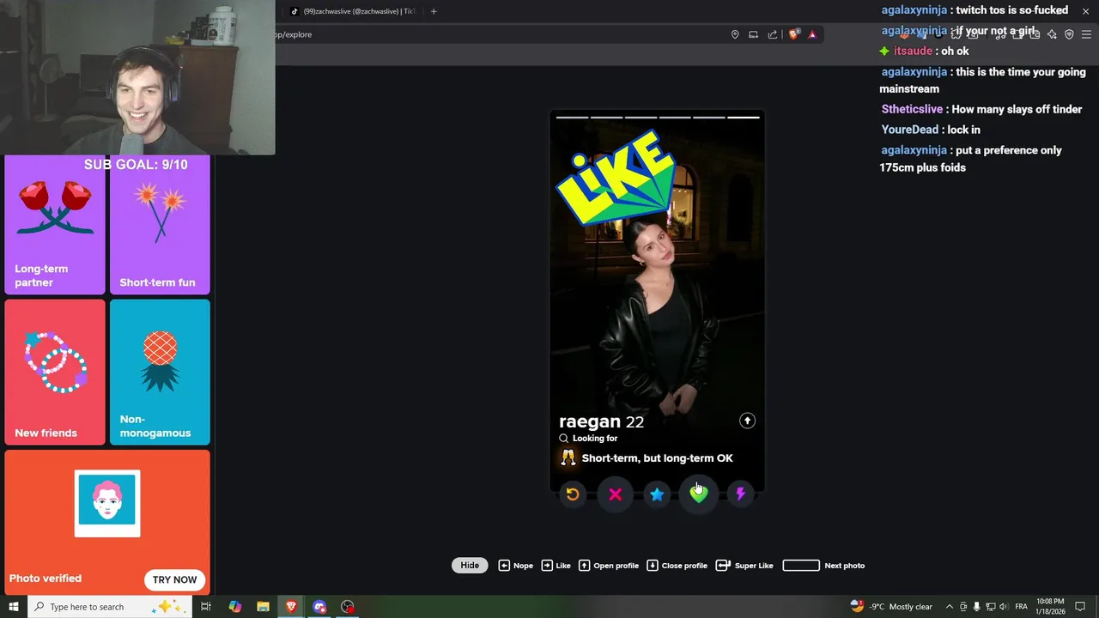Jump to the first photo progress segment

pyautogui.click(x=572, y=117)
